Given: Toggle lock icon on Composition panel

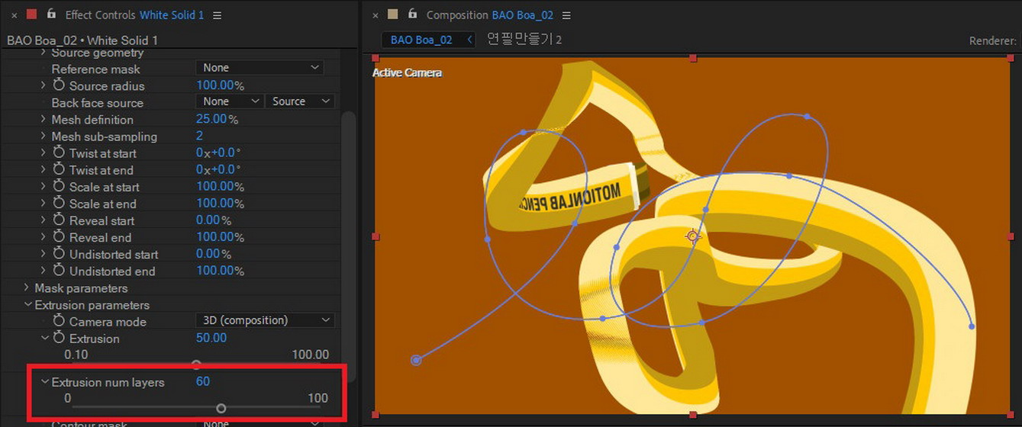Looking at the screenshot, I should pos(412,14).
